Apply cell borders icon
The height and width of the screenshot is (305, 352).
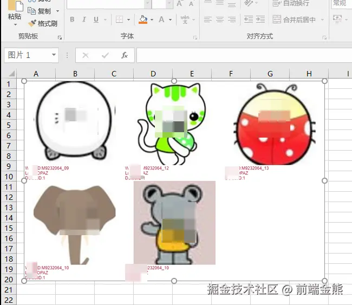pos(119,20)
